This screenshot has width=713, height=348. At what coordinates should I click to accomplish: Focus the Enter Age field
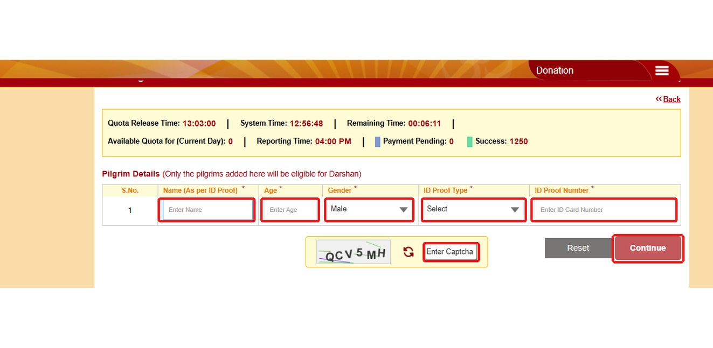[289, 210]
